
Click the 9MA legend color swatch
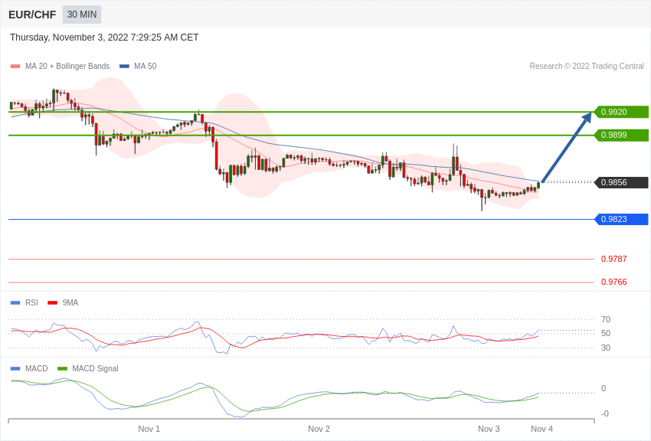click(53, 303)
